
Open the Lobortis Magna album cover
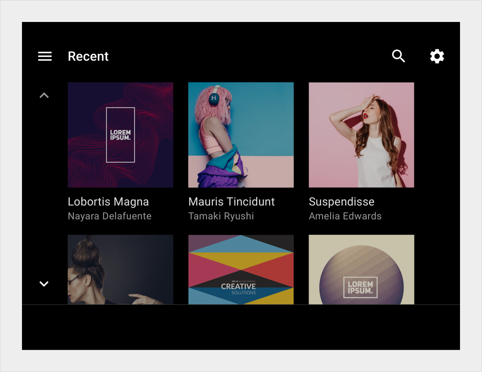point(120,135)
